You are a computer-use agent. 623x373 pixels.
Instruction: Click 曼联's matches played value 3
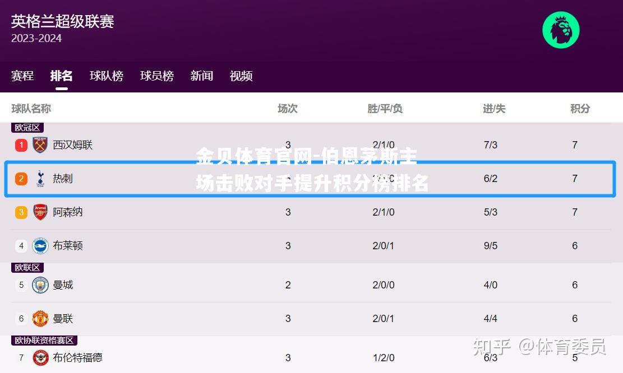coord(288,318)
